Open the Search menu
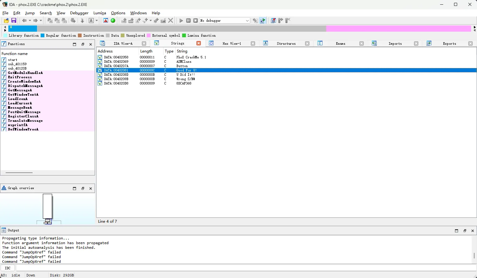 click(x=46, y=13)
